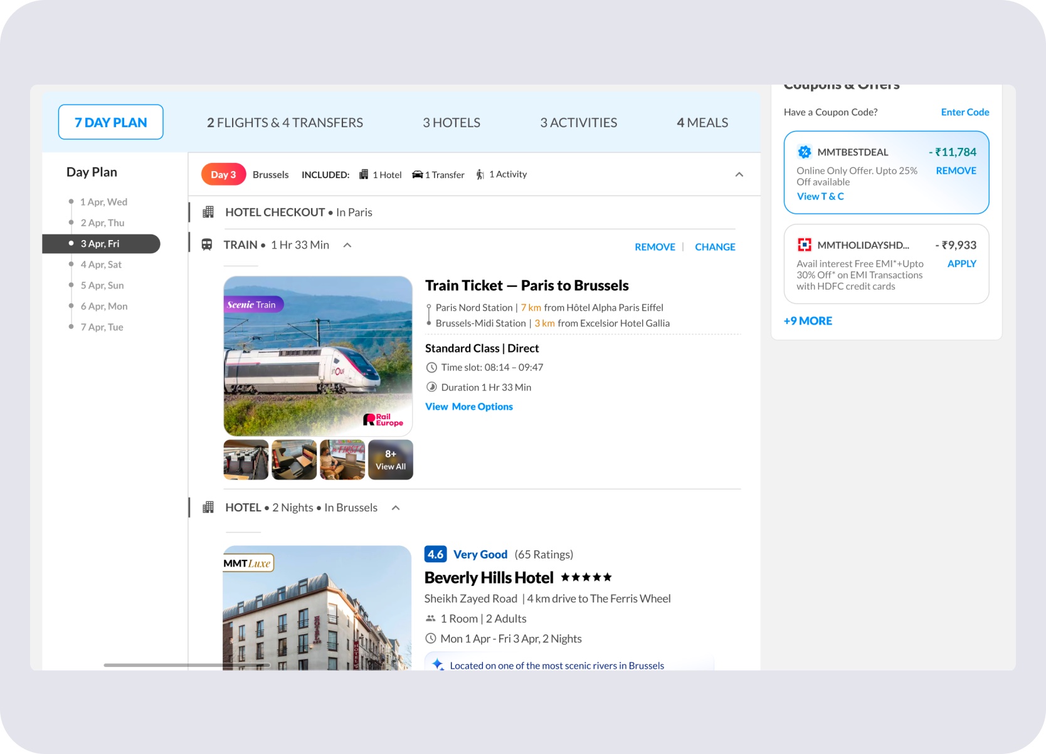Show +9 MORE coupons
This screenshot has width=1046, height=754.
(x=808, y=321)
